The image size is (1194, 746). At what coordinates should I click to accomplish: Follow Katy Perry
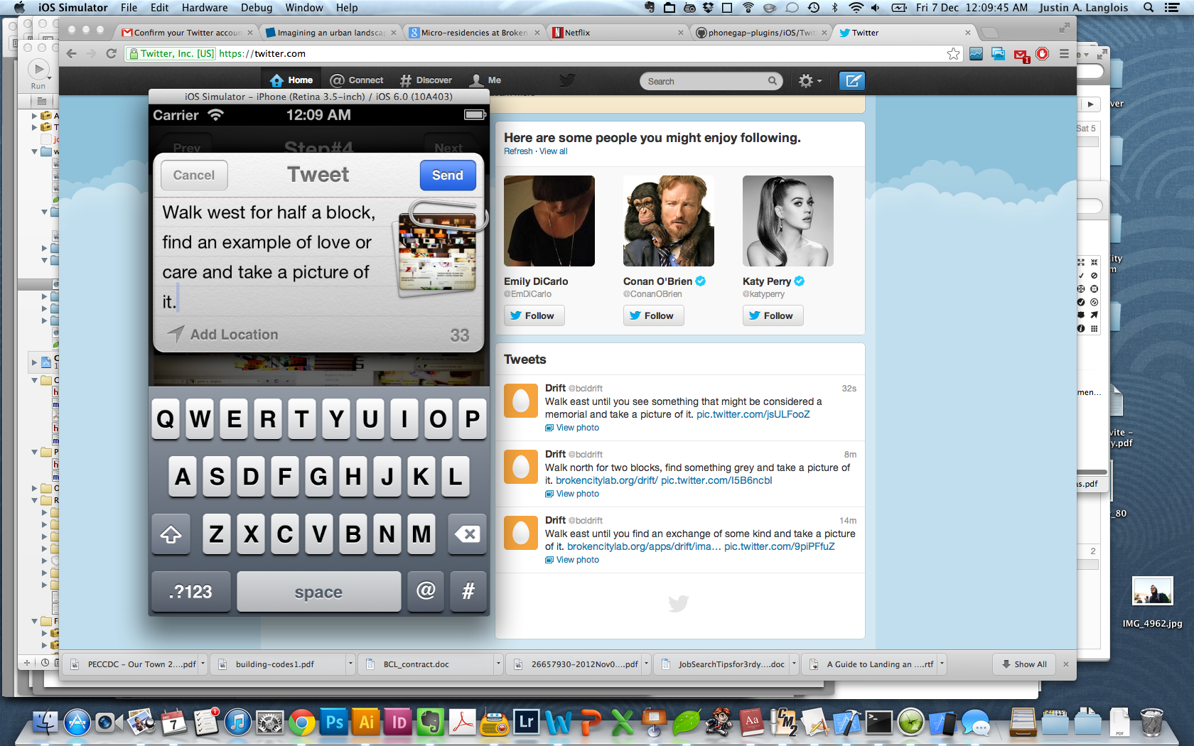[773, 315]
